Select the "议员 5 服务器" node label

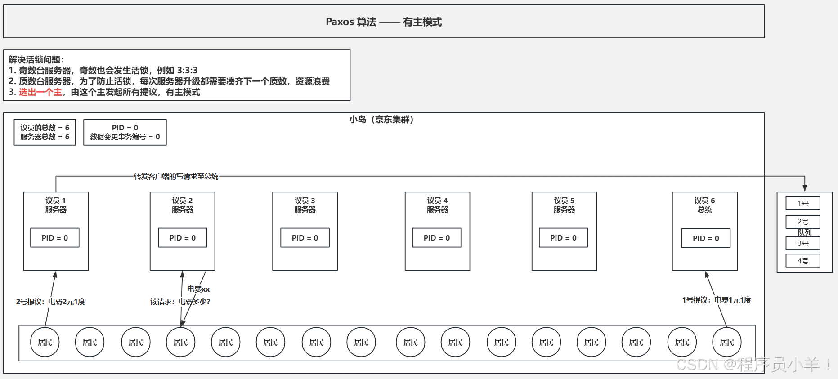click(564, 205)
